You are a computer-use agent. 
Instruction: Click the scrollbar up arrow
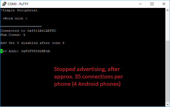click(167, 10)
